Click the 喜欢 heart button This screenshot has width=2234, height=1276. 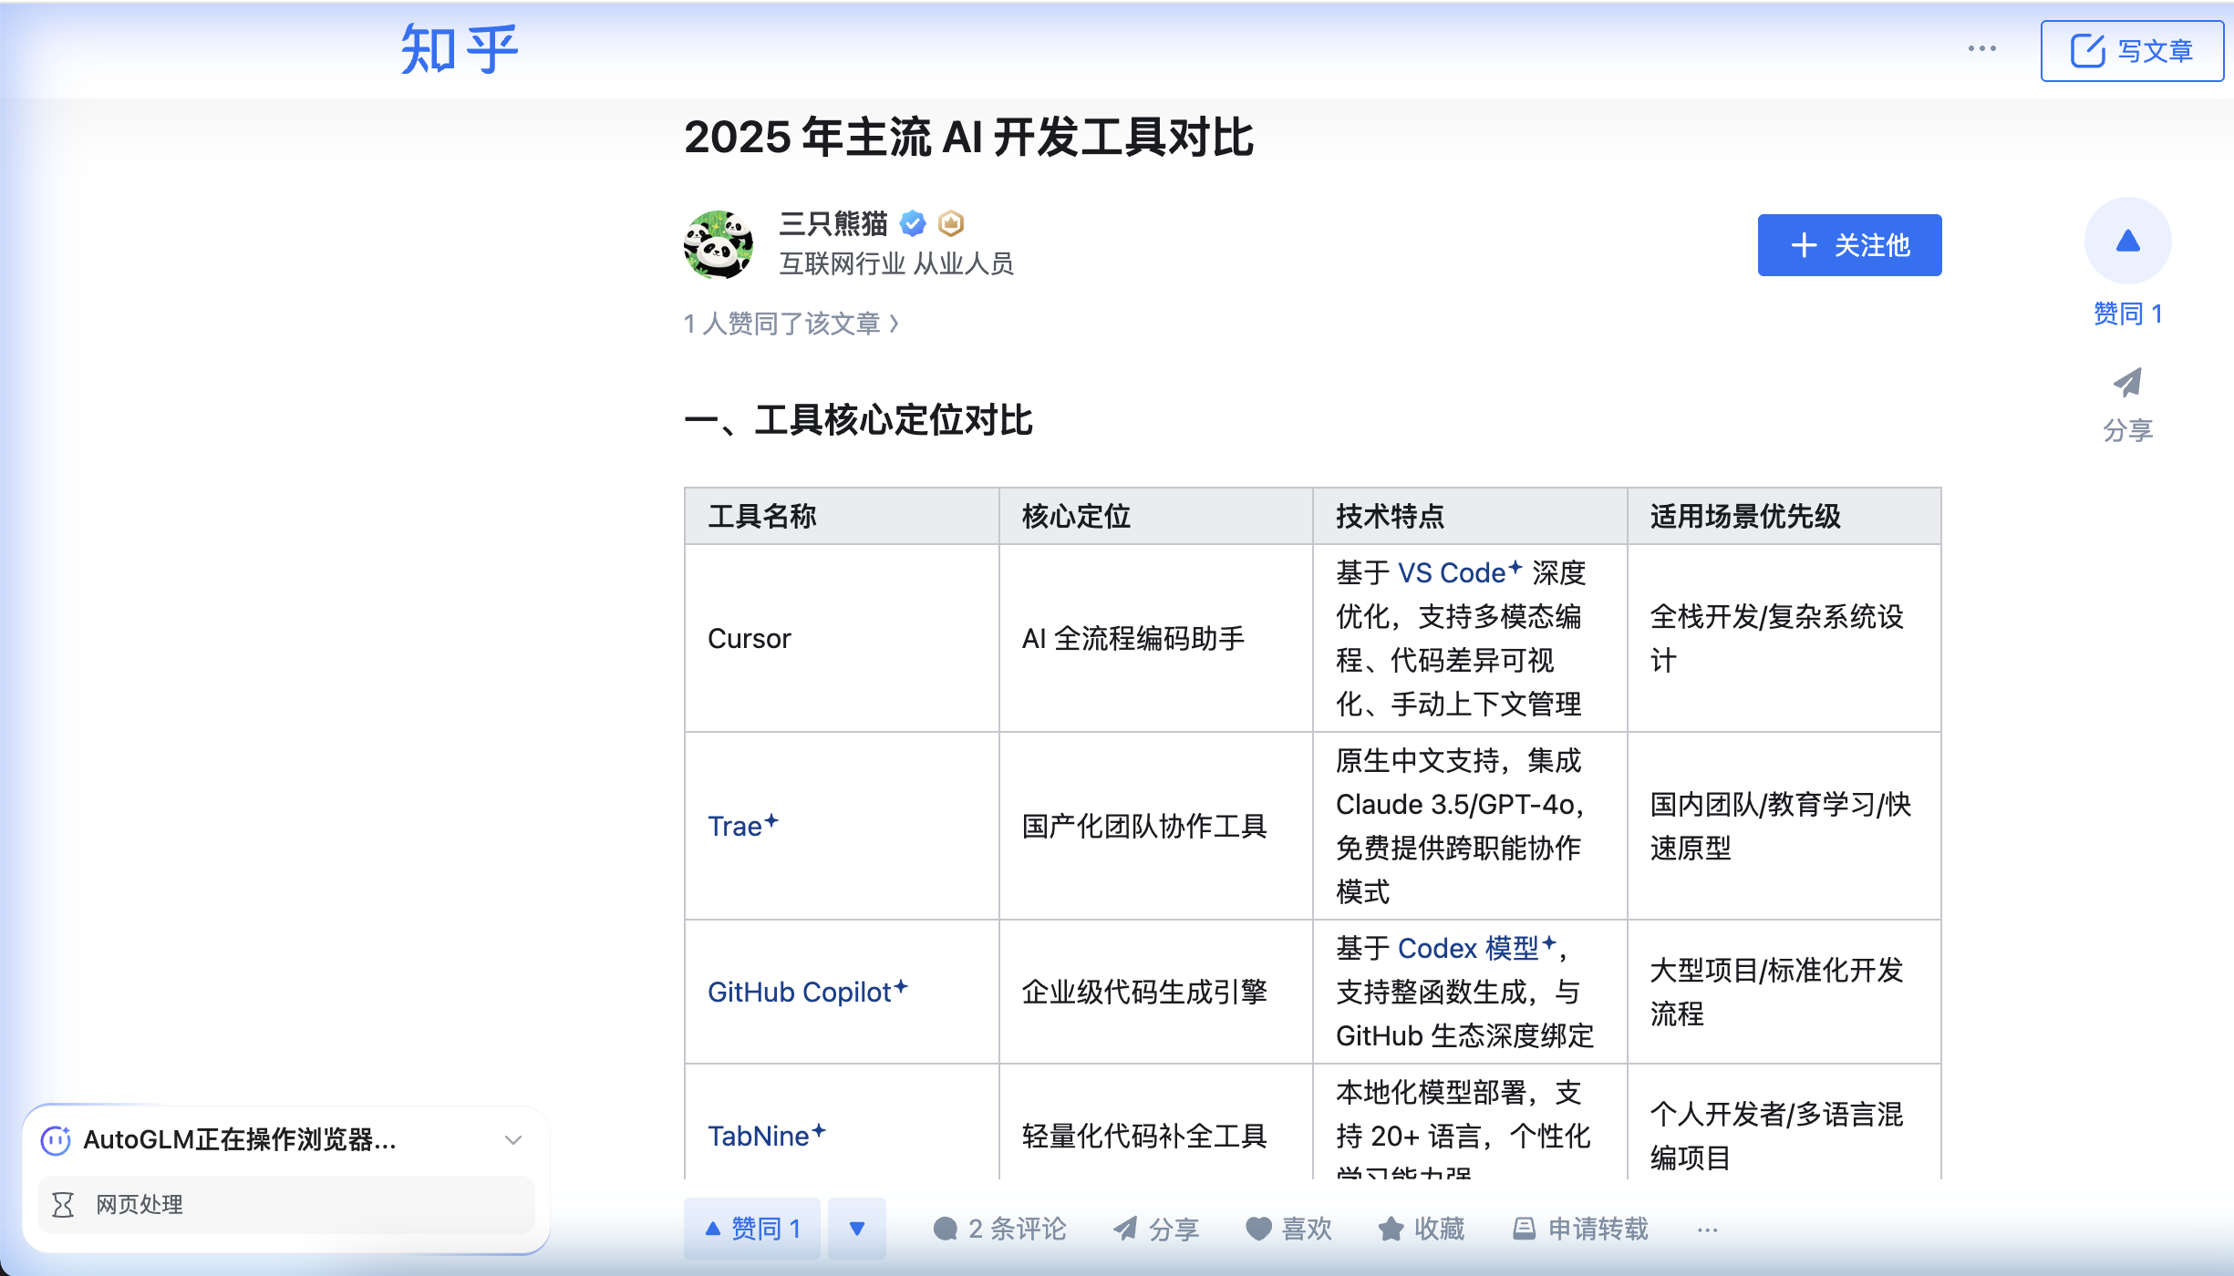[x=1288, y=1229]
